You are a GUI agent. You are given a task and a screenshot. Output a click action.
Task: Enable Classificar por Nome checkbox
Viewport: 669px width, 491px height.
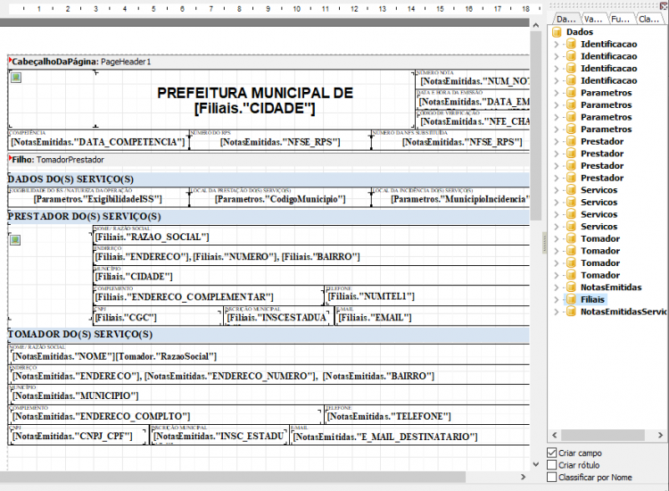click(551, 478)
